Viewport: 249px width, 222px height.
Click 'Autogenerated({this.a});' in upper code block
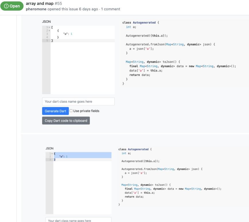(147, 36)
